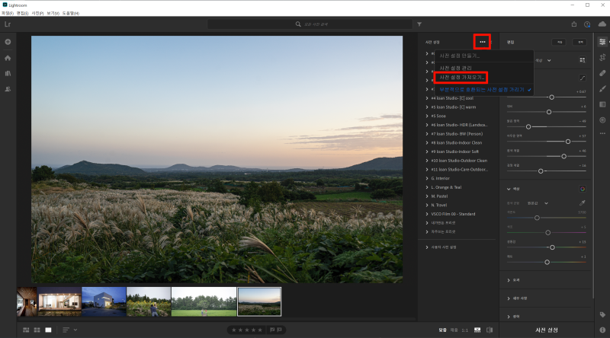Select the Linear Gradient tool
The height and width of the screenshot is (338, 610).
(602, 104)
